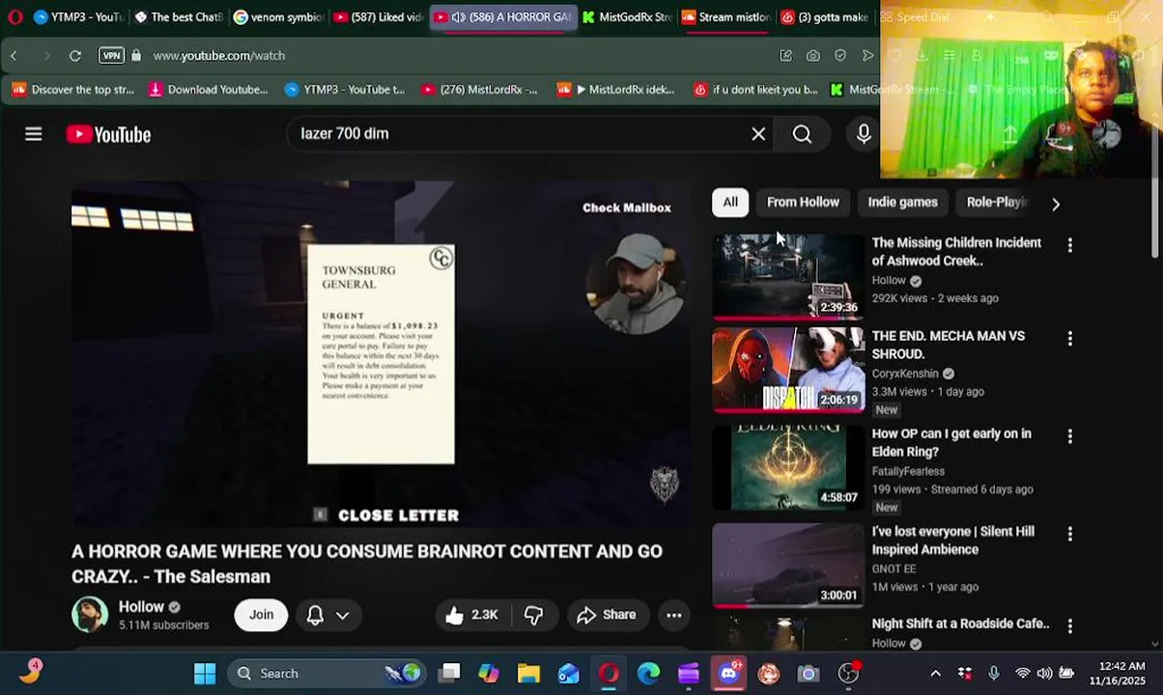1163x695 pixels.
Task: Open more actions three-dot button under video
Action: [674, 615]
